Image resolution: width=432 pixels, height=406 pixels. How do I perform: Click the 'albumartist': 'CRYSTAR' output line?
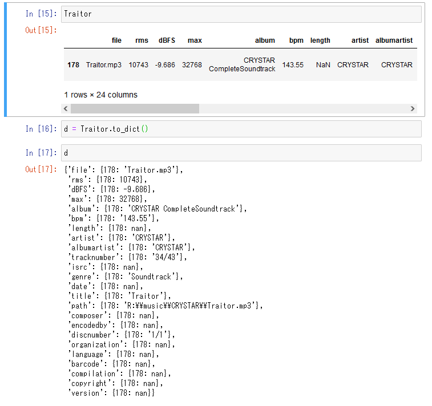click(x=131, y=247)
